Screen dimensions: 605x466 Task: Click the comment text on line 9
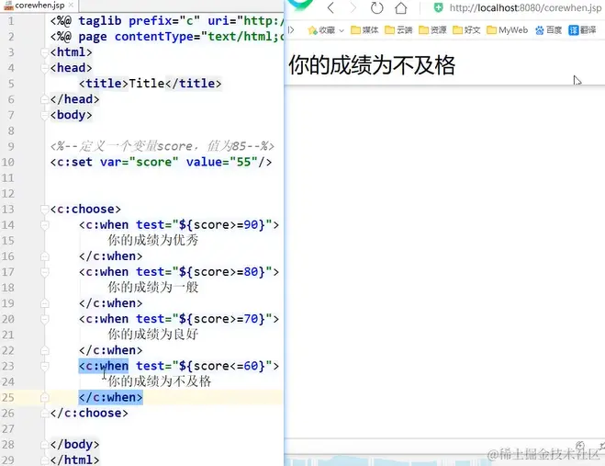[x=162, y=146]
